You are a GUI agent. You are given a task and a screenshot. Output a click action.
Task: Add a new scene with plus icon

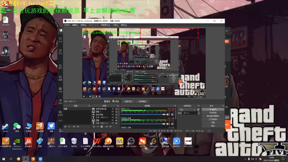tap(65, 127)
